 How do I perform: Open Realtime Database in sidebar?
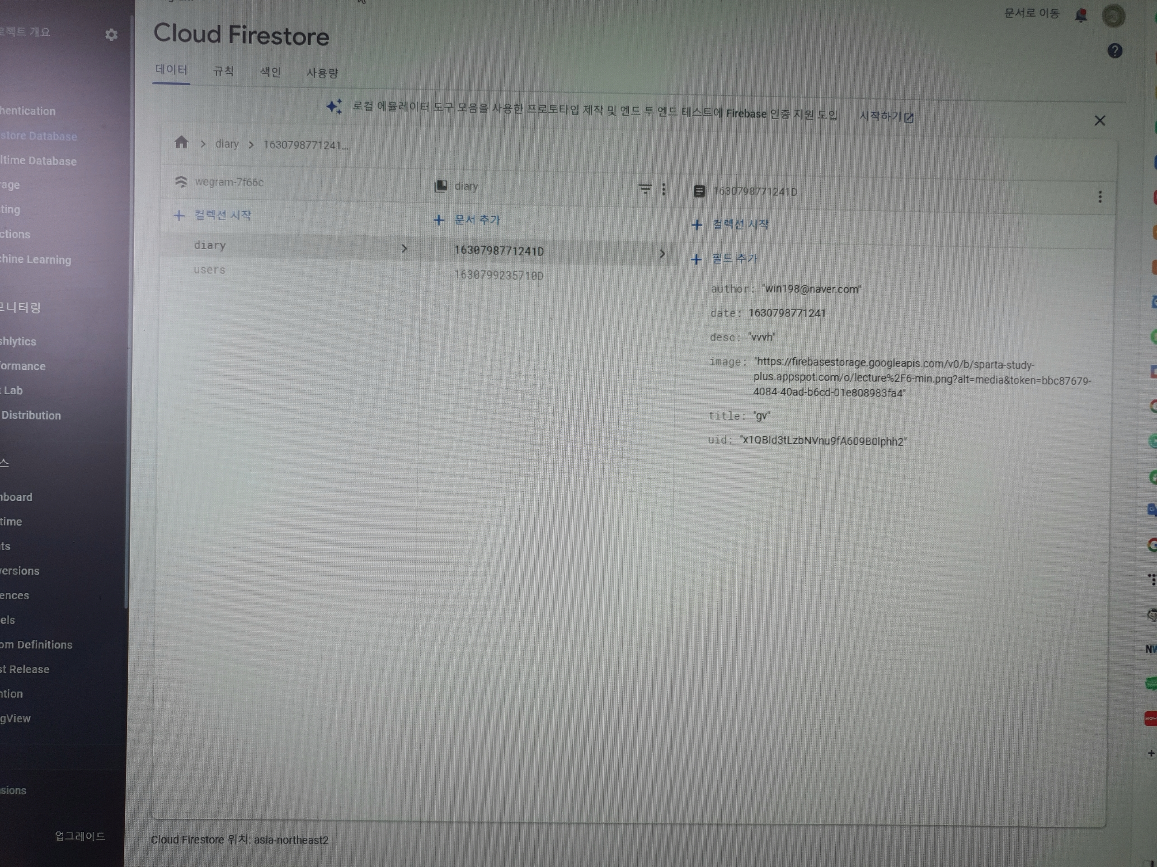click(39, 160)
